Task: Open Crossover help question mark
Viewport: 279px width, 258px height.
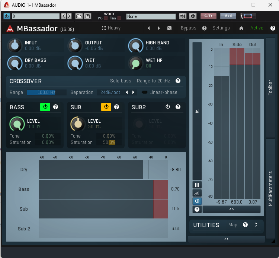Action: point(178,81)
